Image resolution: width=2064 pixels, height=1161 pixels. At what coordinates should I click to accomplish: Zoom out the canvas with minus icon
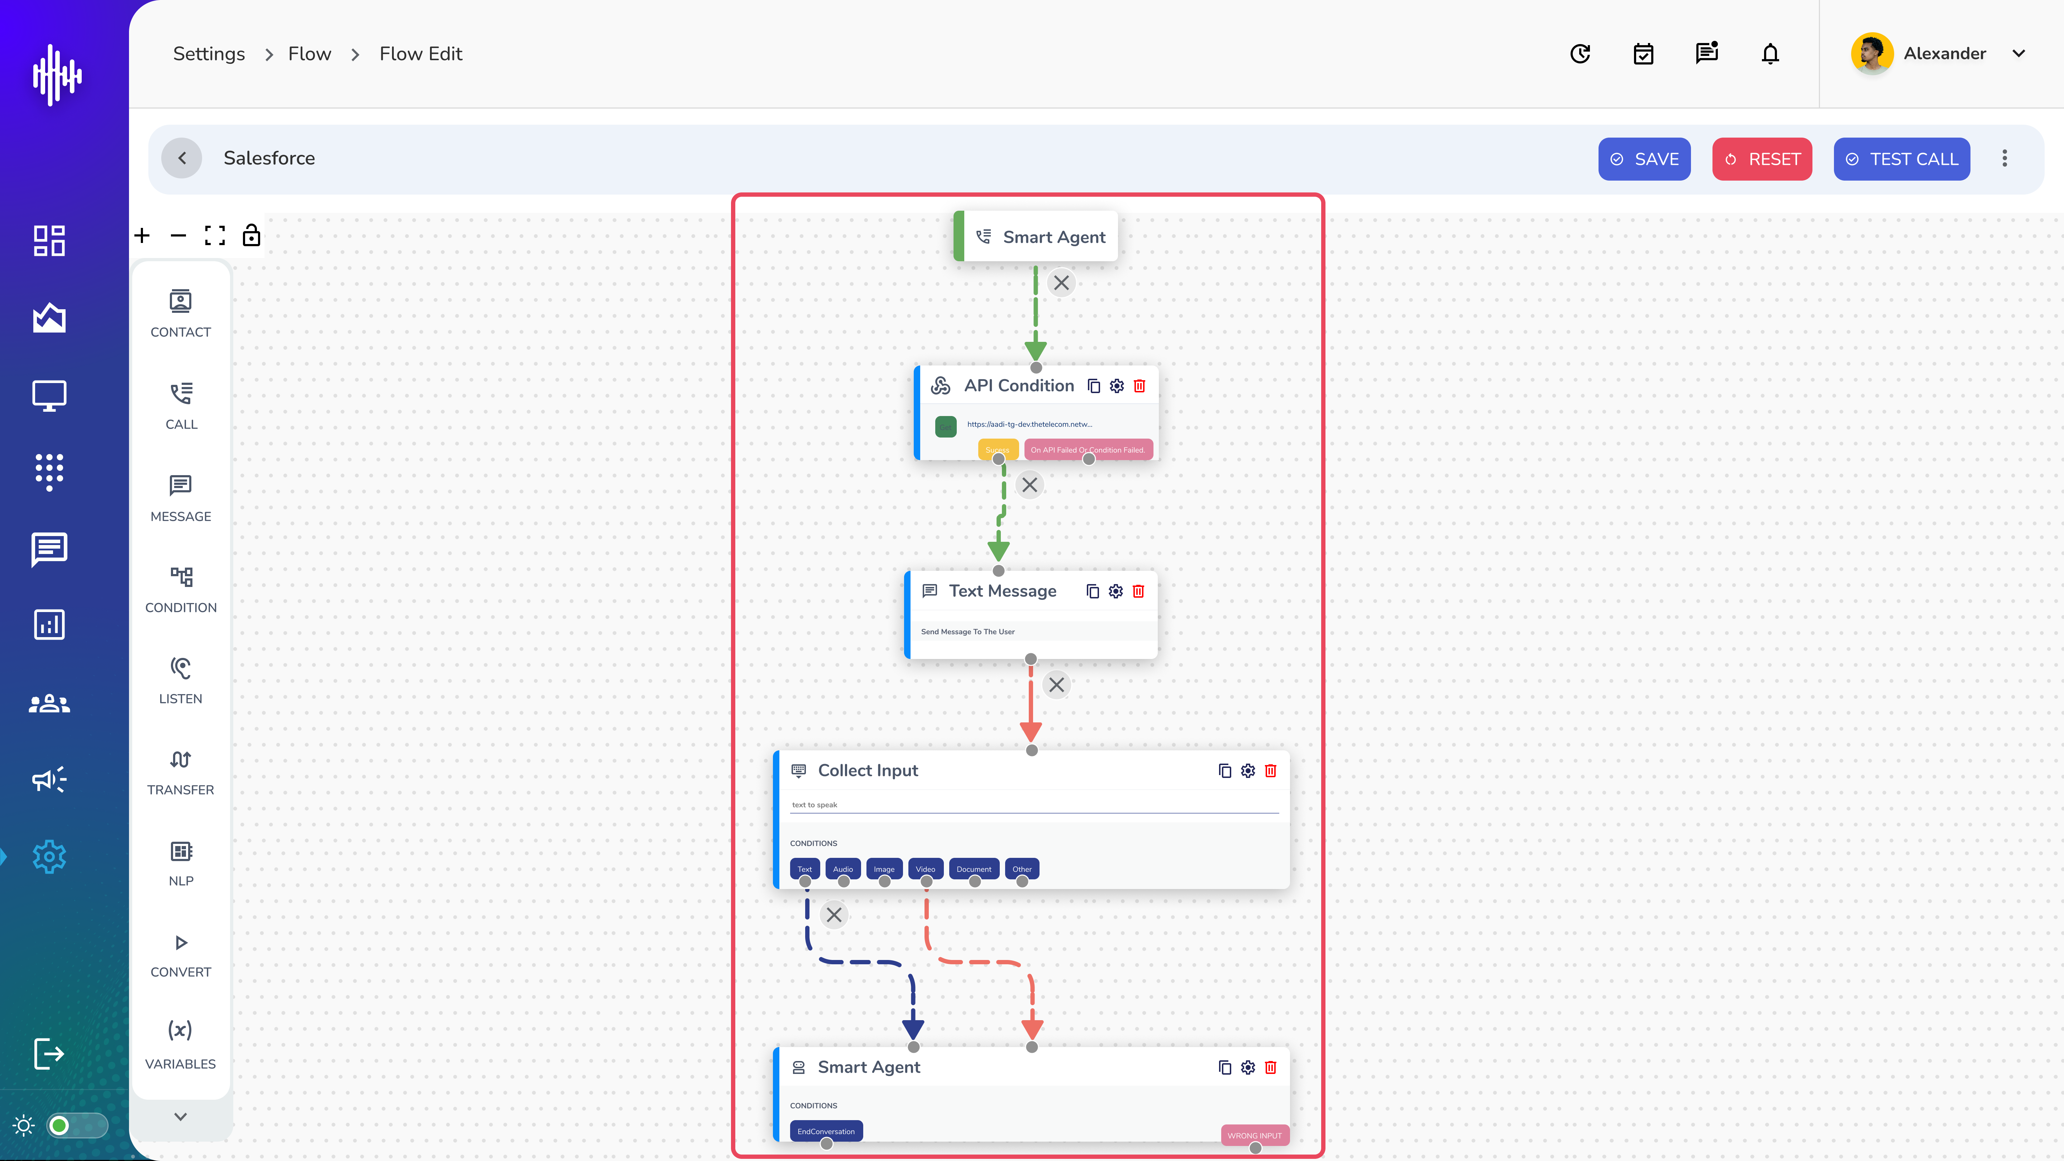coord(178,235)
